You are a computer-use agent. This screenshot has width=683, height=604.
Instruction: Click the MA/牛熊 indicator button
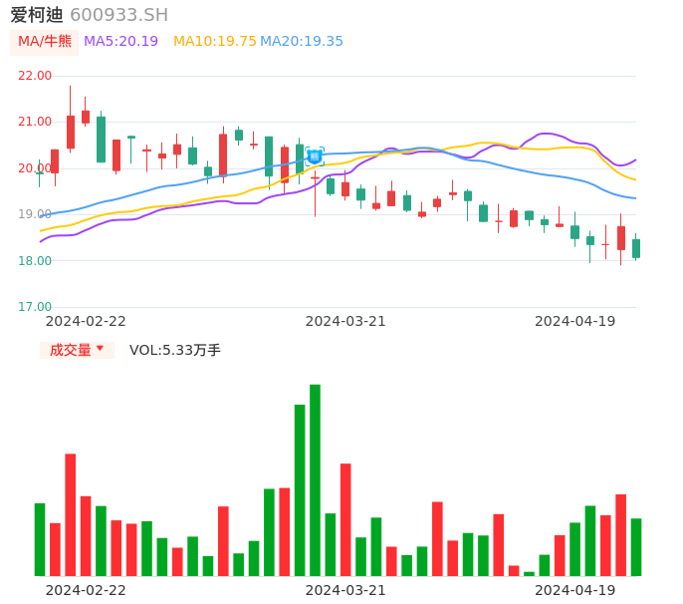click(x=45, y=42)
